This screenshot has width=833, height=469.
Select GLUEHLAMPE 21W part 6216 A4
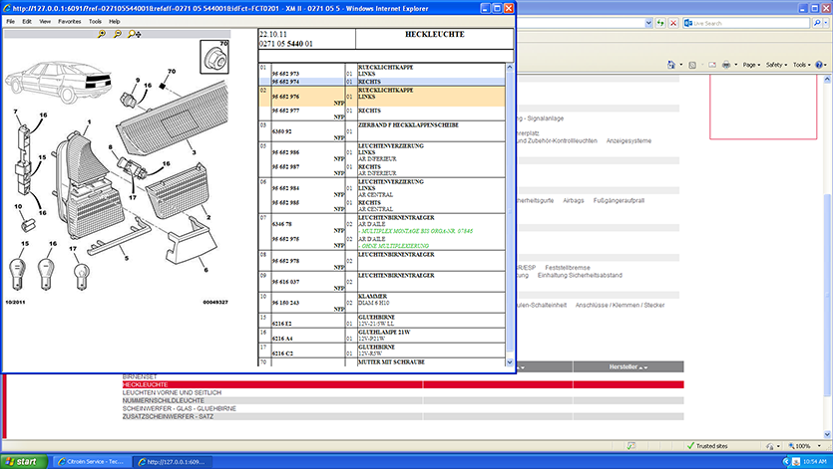coord(382,335)
